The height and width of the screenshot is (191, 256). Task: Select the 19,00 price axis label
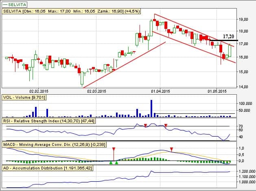click(244, 19)
